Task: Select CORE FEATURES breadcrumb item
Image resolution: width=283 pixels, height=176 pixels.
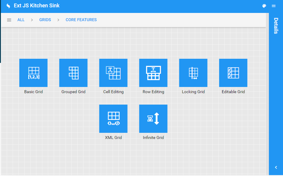Action: [x=81, y=20]
